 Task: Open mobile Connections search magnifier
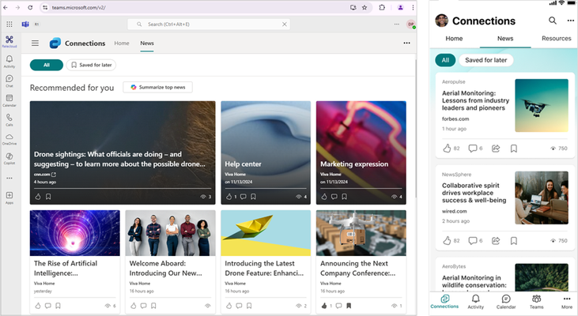tap(552, 21)
